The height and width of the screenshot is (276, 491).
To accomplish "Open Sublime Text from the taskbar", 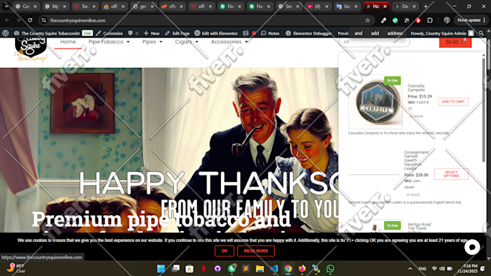I will click(245, 269).
